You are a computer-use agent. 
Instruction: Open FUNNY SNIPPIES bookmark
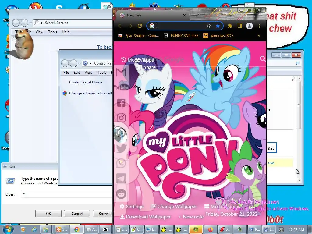181,36
